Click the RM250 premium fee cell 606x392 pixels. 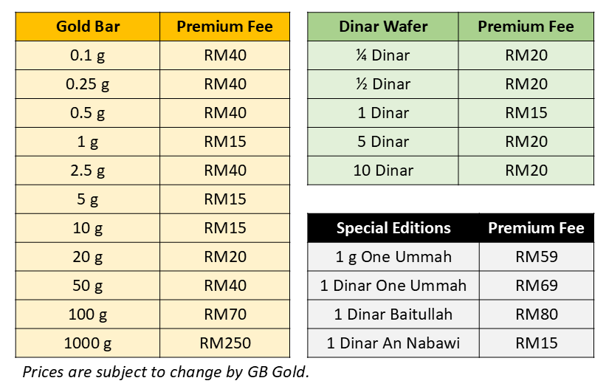(225, 343)
